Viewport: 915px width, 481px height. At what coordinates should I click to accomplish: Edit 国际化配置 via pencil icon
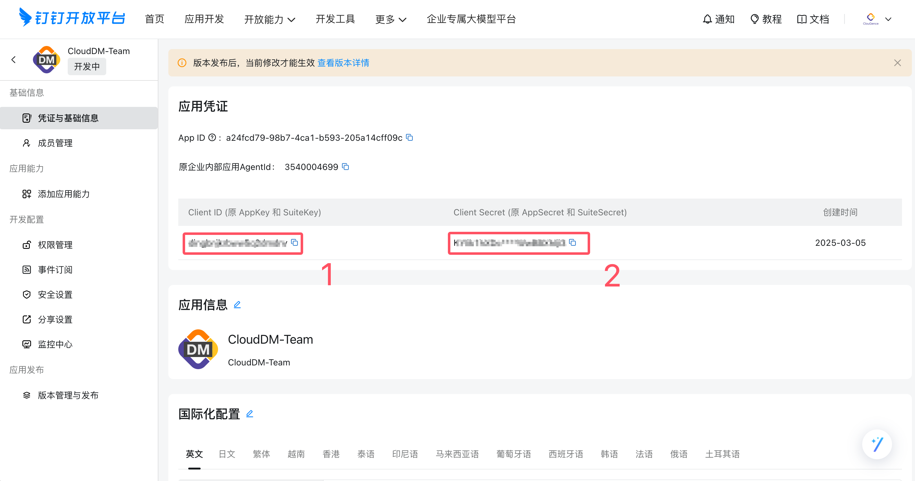(x=249, y=414)
